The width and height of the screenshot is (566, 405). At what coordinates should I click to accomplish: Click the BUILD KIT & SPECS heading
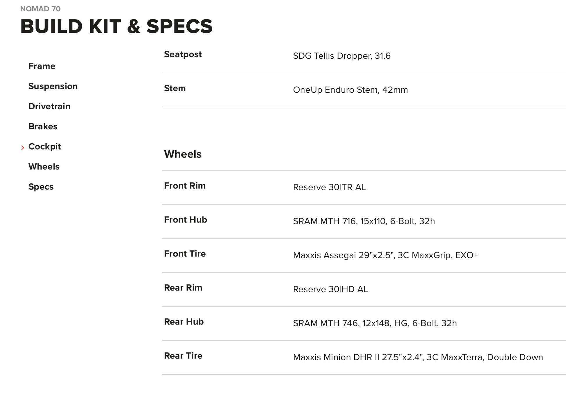[116, 26]
